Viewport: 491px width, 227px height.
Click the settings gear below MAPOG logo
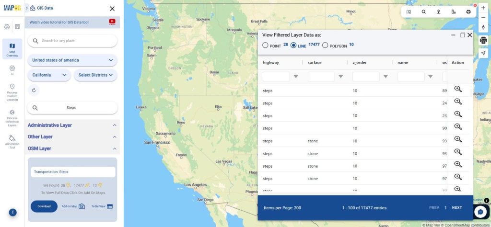pyautogui.click(x=7, y=27)
